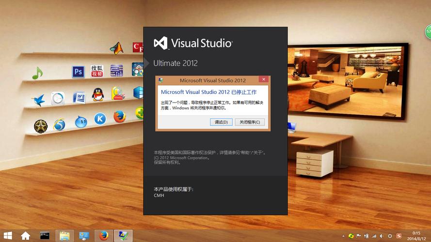Open the purple circuit-pattern desktop icon
The height and width of the screenshot is (242, 431).
point(116,70)
